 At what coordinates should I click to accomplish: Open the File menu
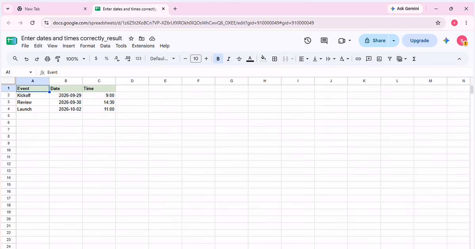click(25, 46)
